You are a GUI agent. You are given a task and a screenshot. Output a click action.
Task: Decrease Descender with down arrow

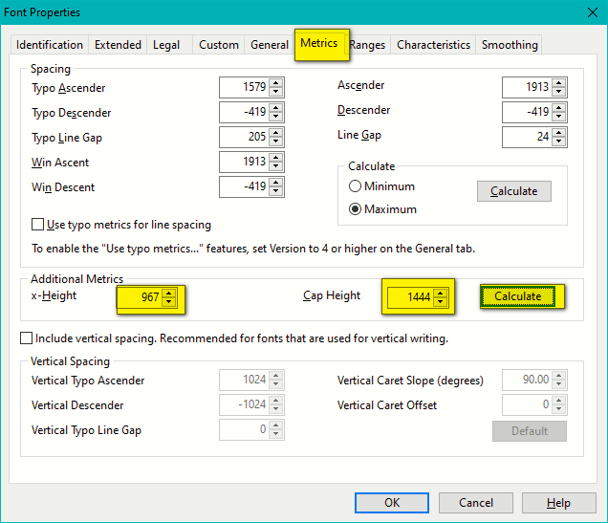[558, 117]
